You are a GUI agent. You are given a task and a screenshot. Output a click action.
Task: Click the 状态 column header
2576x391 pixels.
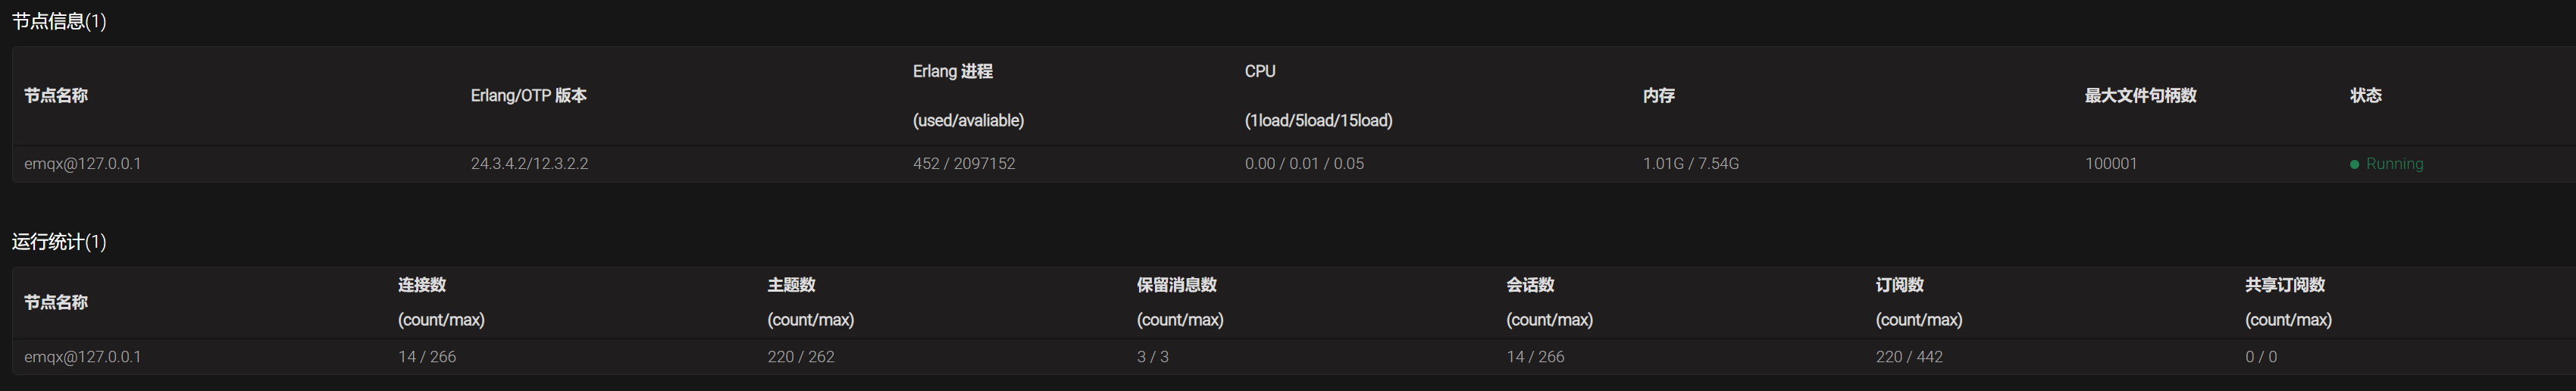point(2365,96)
